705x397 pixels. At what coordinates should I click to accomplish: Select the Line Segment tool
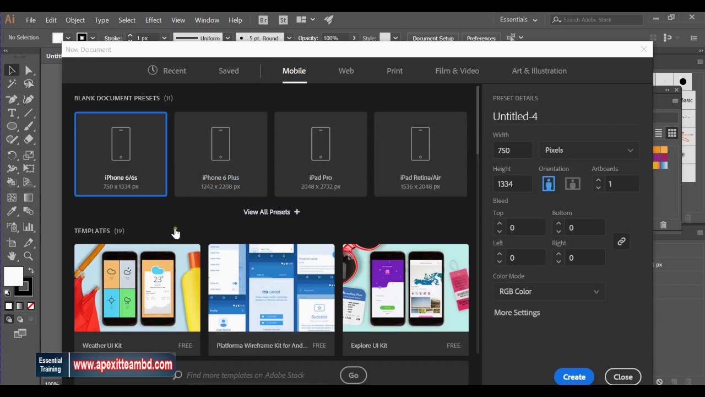pyautogui.click(x=29, y=113)
